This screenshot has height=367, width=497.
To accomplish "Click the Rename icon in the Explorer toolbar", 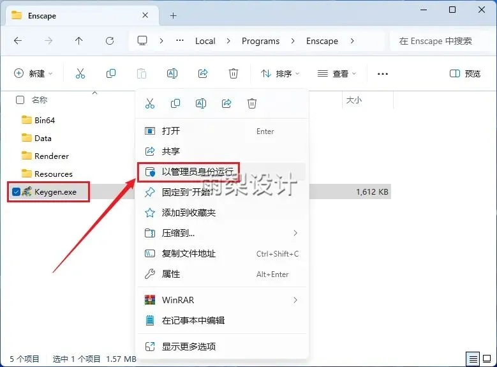I will pos(172,73).
